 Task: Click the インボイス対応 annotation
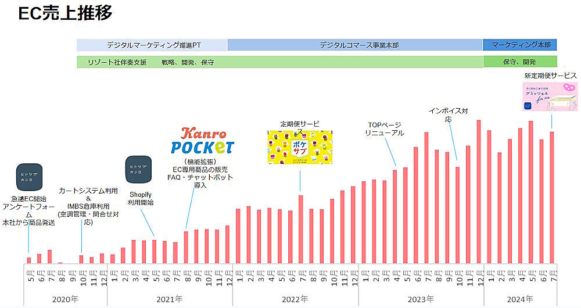point(447,114)
